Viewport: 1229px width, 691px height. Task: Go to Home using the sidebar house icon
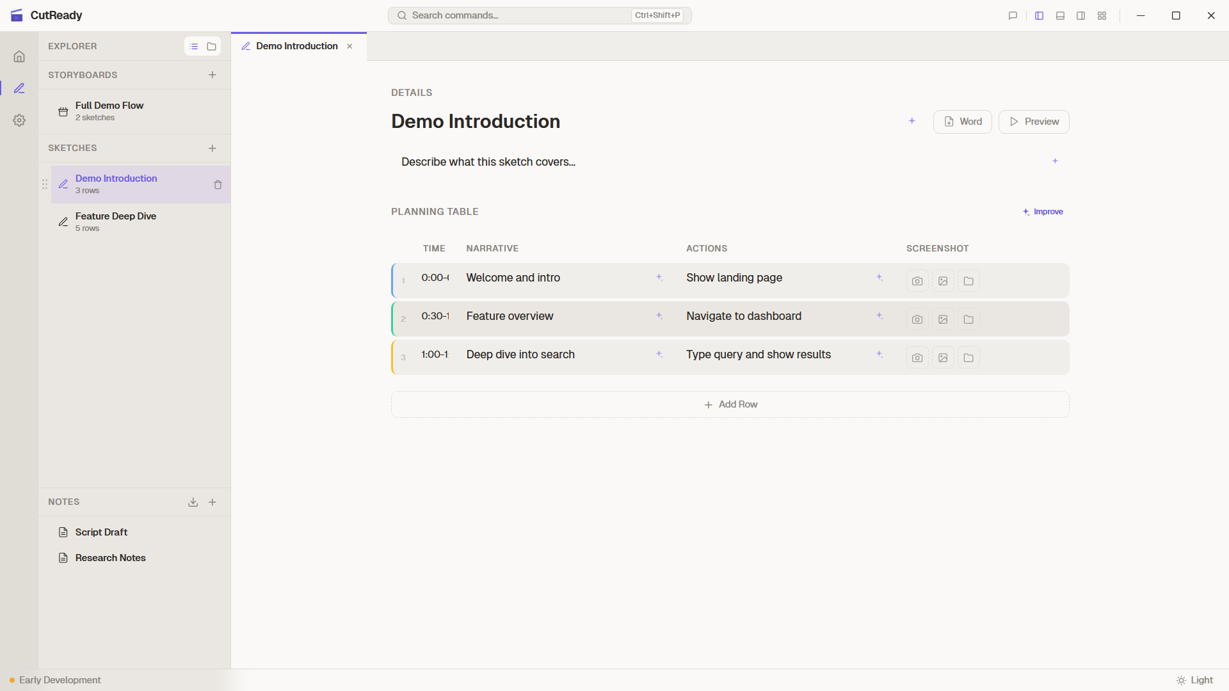[19, 56]
